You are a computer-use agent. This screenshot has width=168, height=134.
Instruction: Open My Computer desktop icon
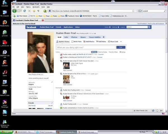click(5, 13)
